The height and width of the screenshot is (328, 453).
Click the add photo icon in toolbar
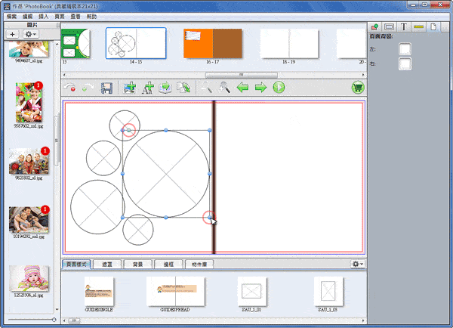coord(129,88)
